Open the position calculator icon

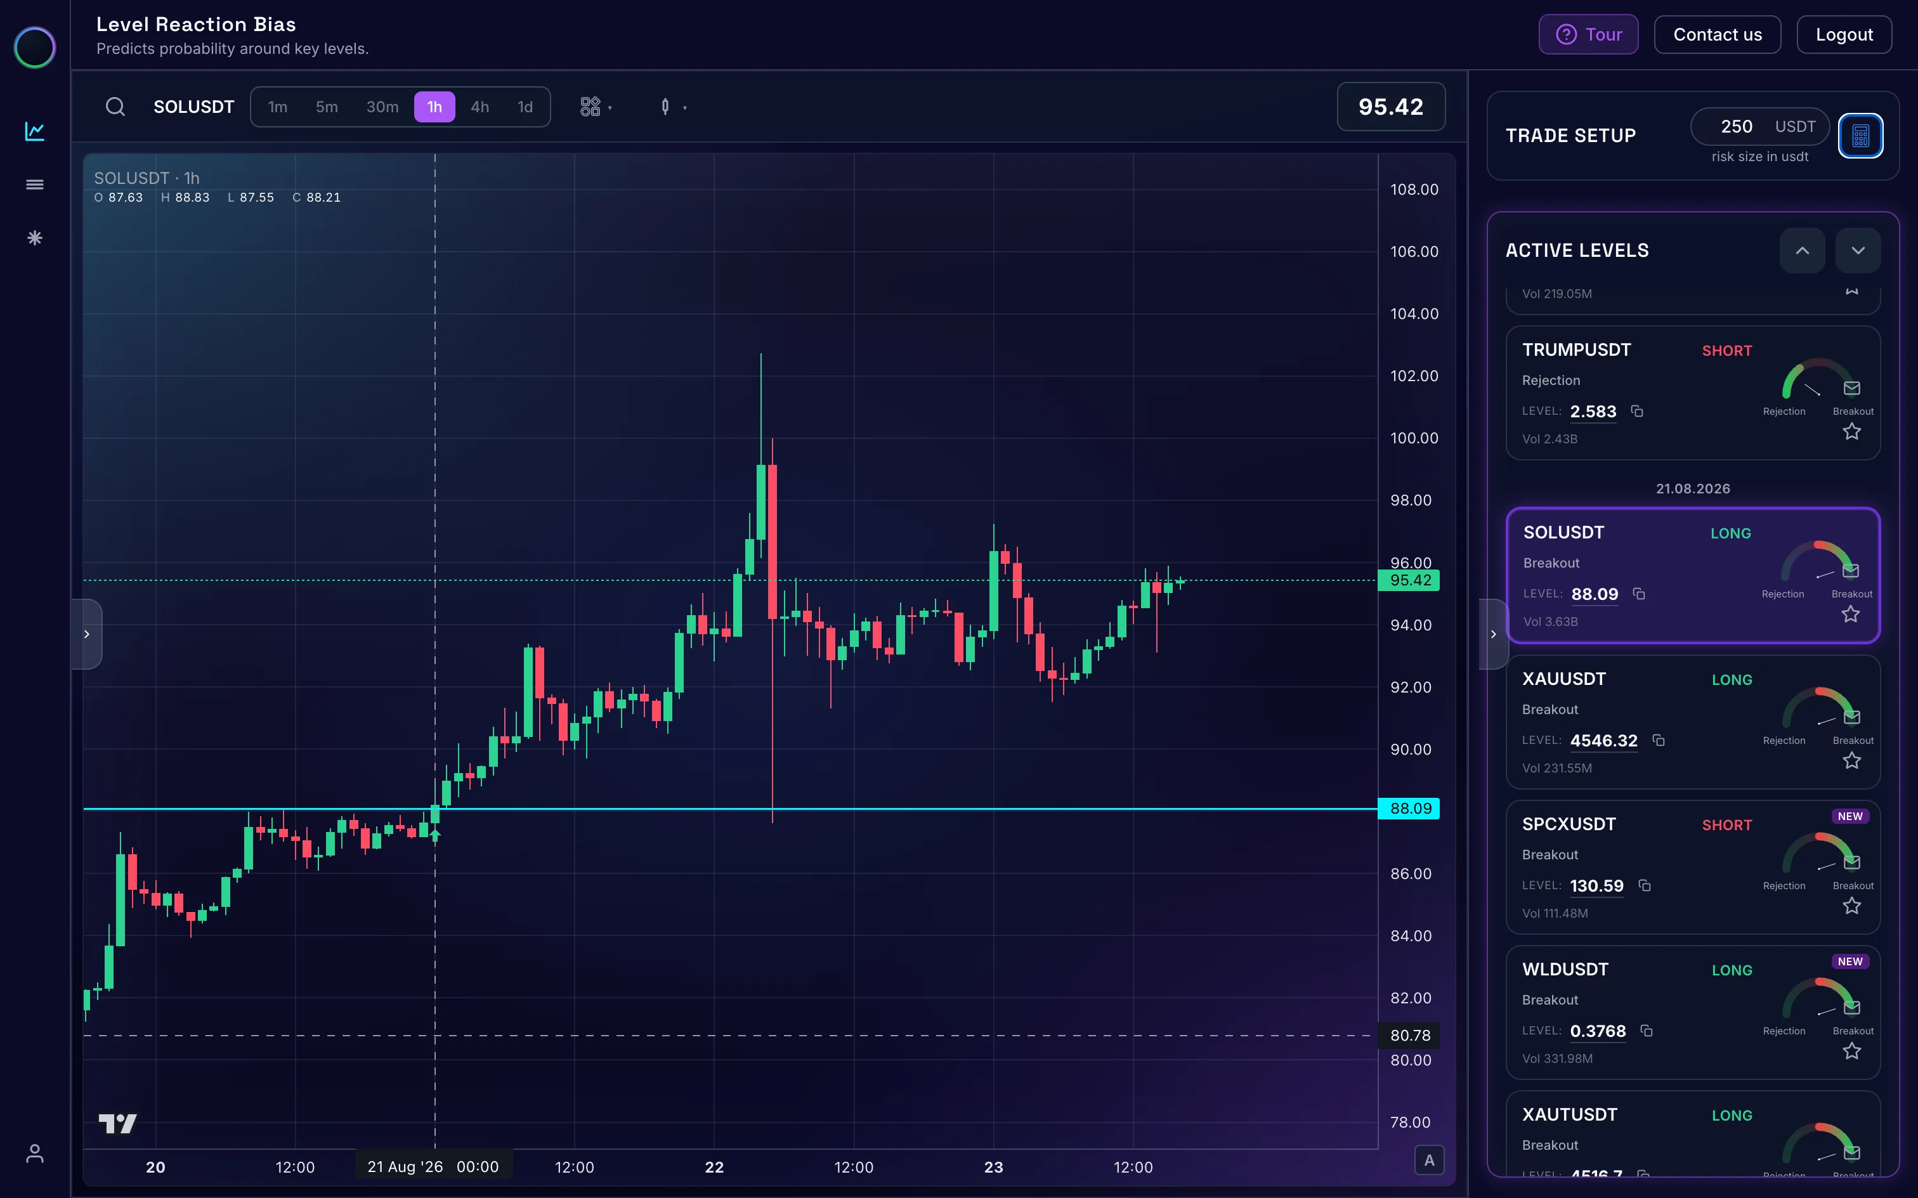point(1860,136)
